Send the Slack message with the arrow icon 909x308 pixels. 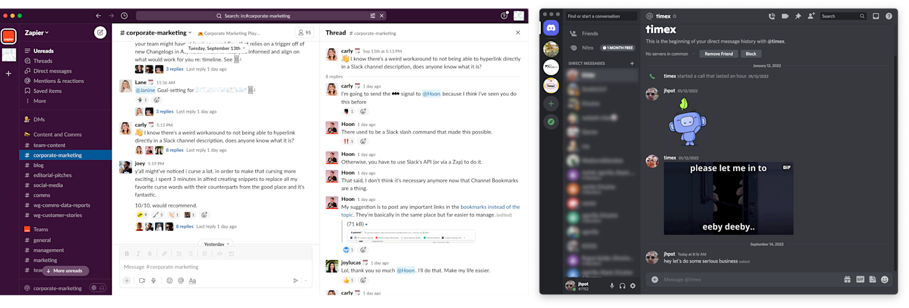tap(295, 281)
